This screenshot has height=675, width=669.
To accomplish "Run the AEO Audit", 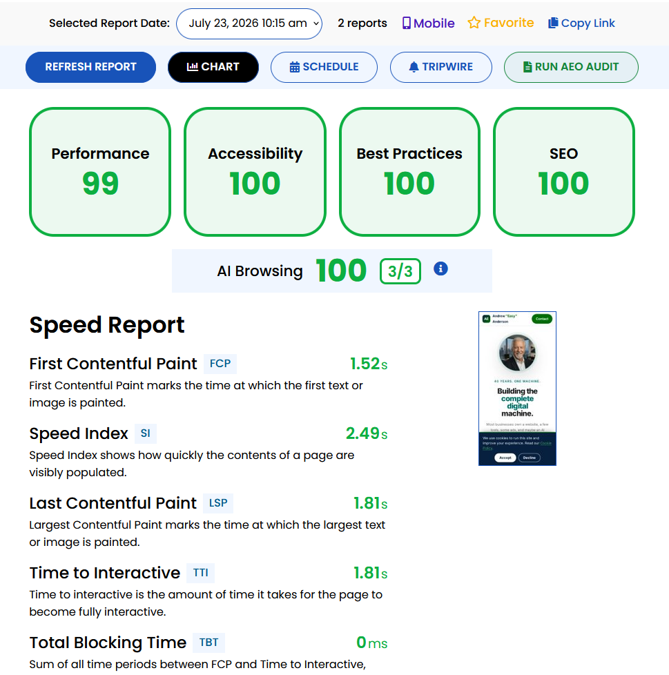I will pos(571,67).
